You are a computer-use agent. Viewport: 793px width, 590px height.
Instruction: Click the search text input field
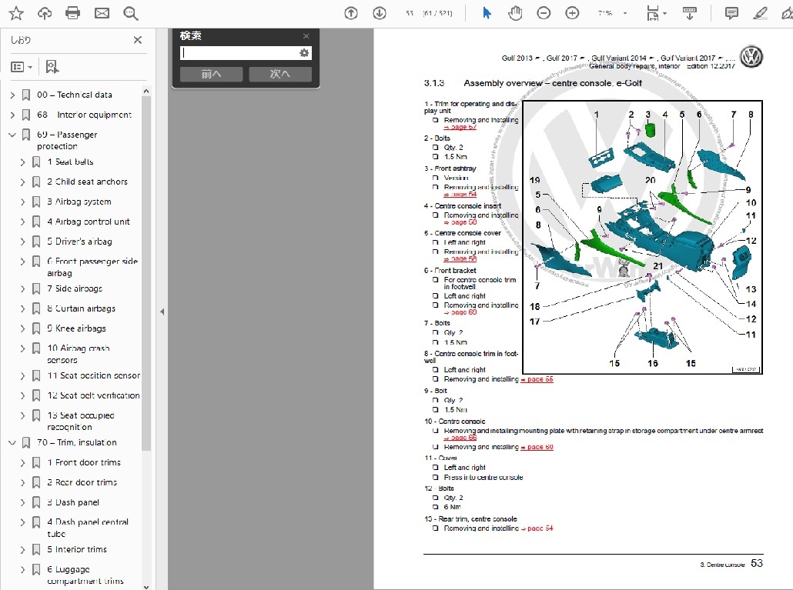tap(239, 53)
